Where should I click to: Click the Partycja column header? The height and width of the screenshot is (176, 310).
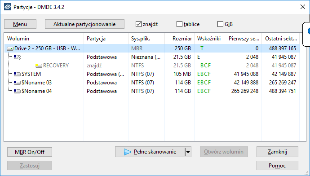(106, 39)
